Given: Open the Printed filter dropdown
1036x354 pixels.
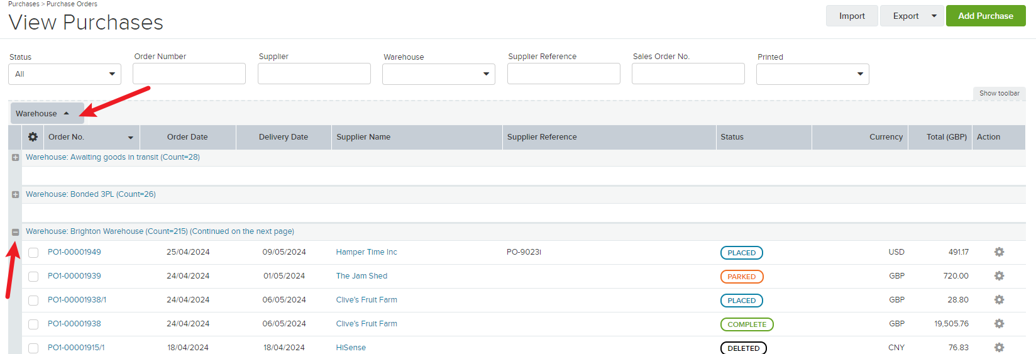Looking at the screenshot, I should click(x=813, y=74).
